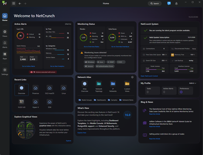Go forward with the right arrow
203x155 pixels.
pos(25,3)
